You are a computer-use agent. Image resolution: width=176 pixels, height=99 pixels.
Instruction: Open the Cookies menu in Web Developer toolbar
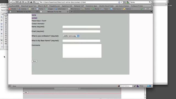(23, 9)
